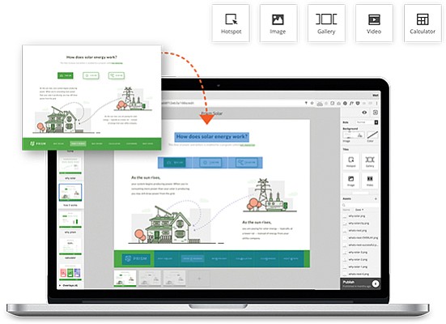Select the 'why solar' page thumbnail

point(70,164)
